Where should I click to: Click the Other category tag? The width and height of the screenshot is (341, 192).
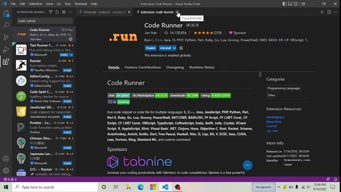271,95
